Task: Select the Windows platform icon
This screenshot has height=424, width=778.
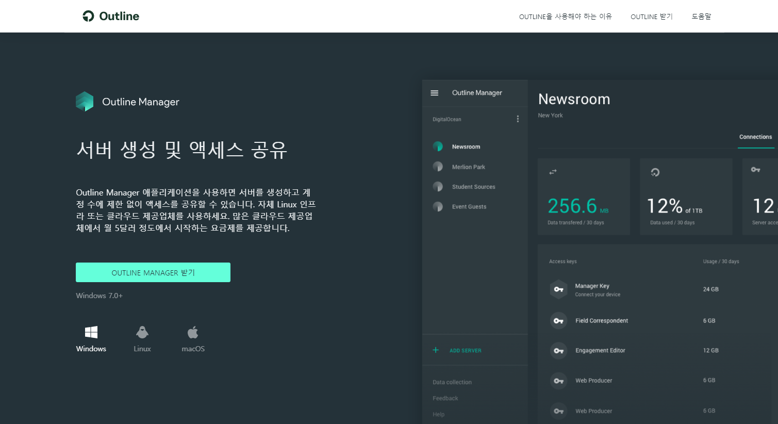Action: pyautogui.click(x=91, y=332)
